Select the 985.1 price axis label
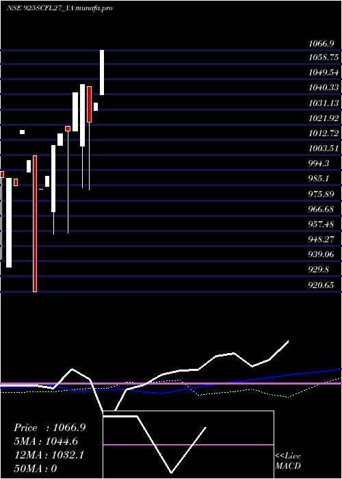This screenshot has width=342, height=479. point(319,179)
